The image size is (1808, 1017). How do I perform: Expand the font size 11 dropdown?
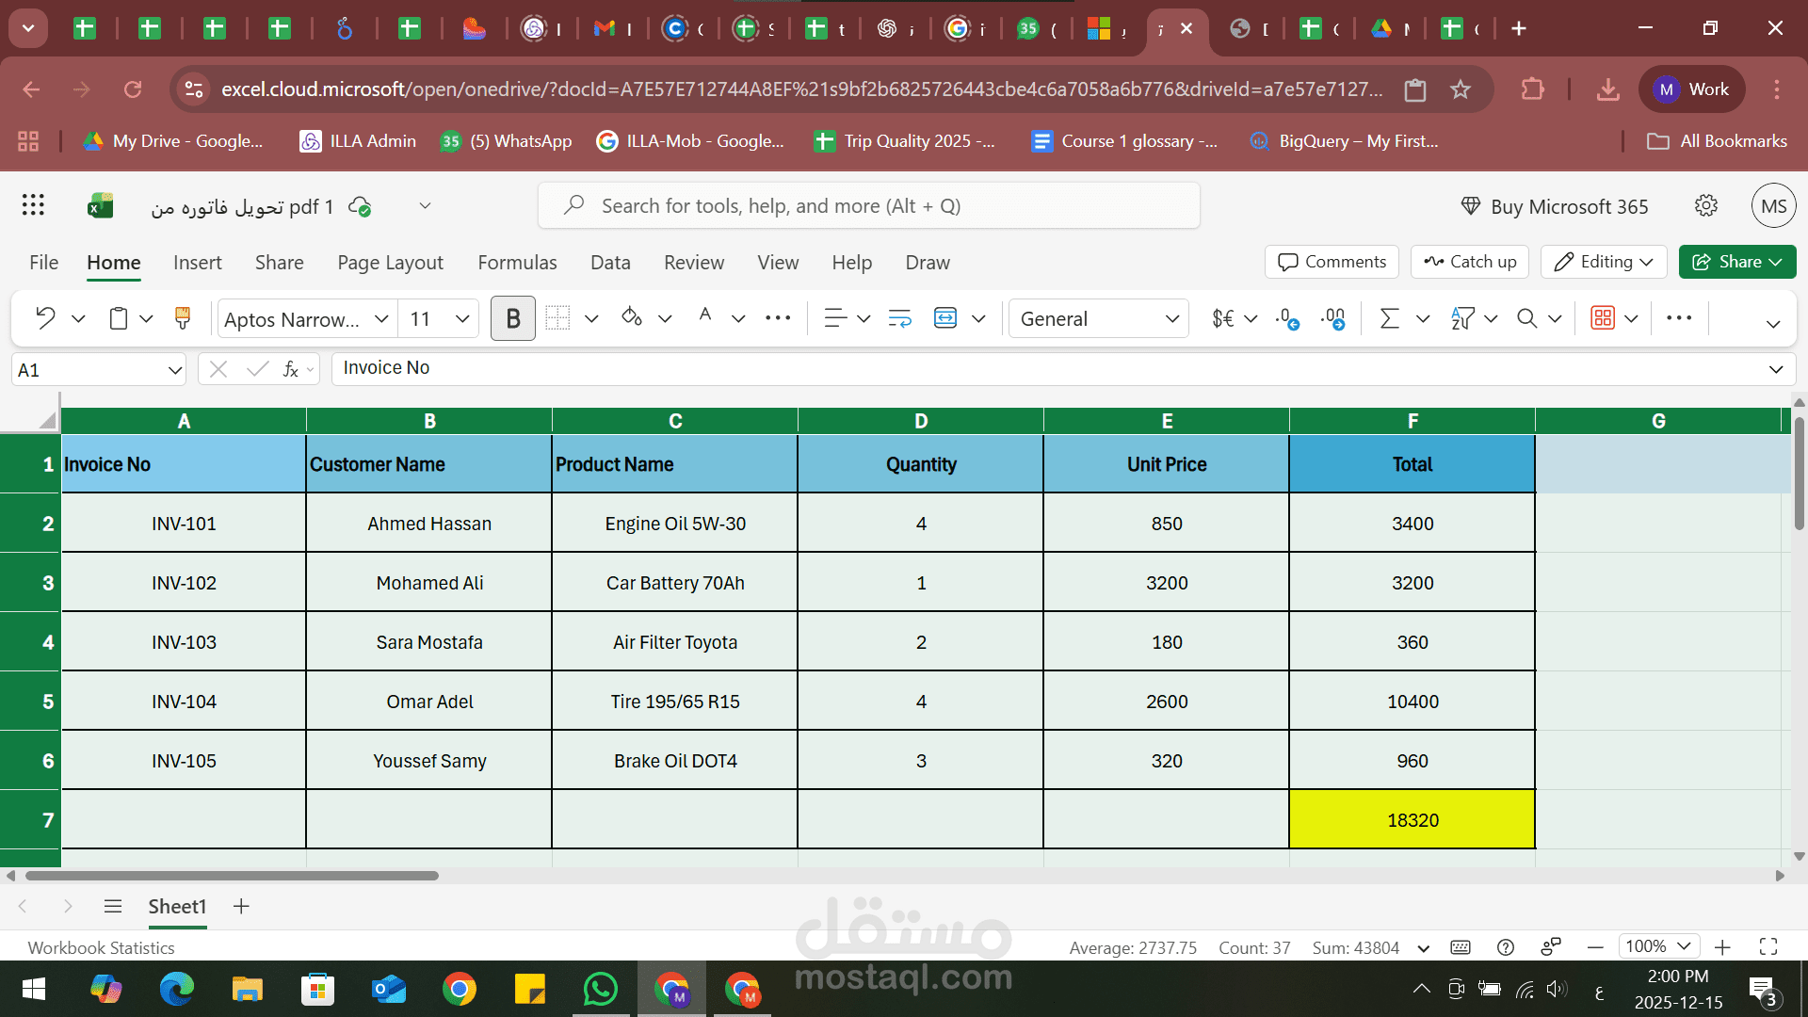point(462,318)
